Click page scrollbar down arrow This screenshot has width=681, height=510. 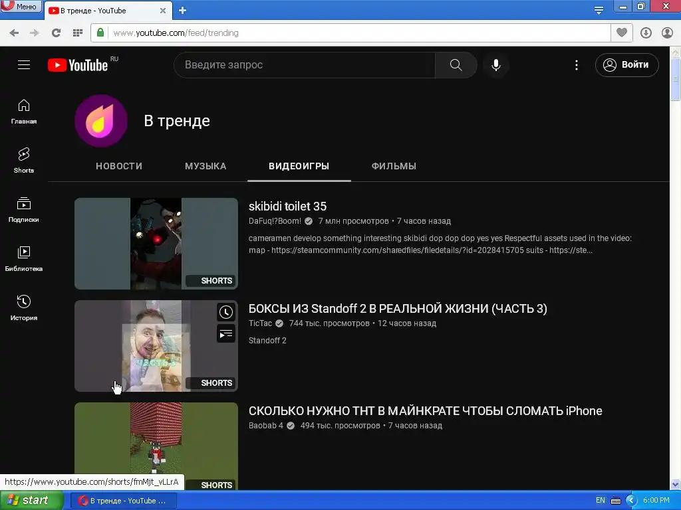point(676,484)
